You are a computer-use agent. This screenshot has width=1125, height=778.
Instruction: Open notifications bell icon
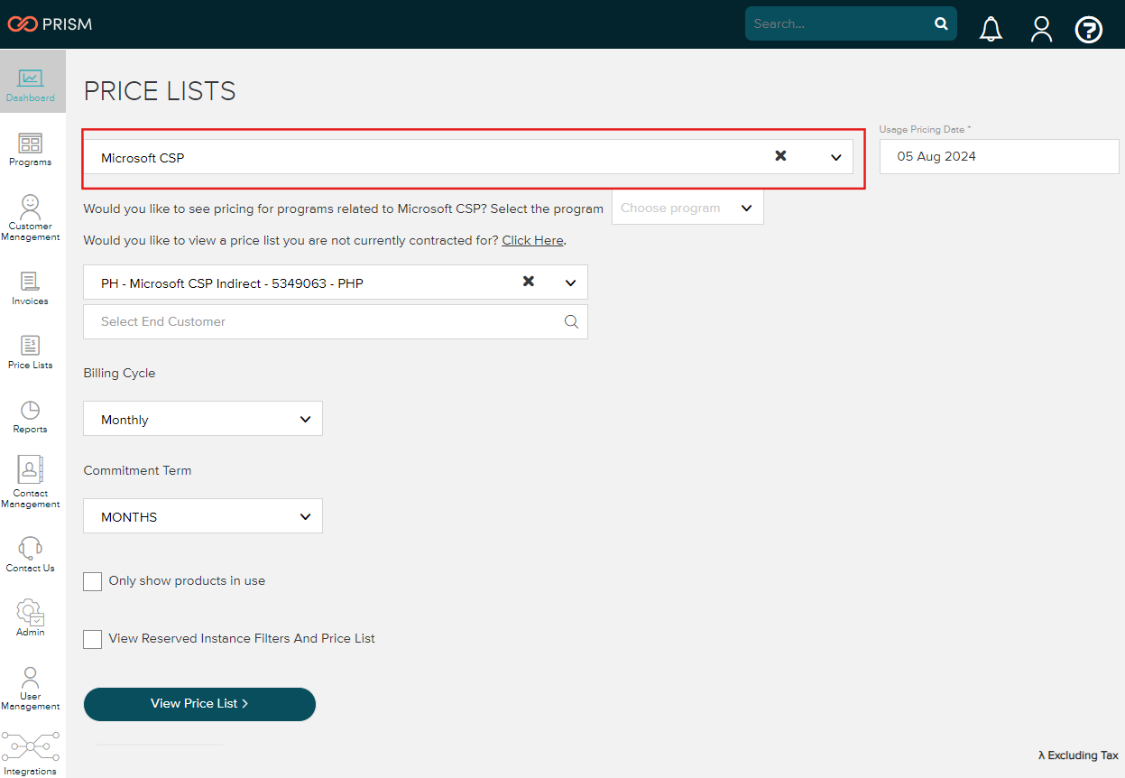point(991,30)
